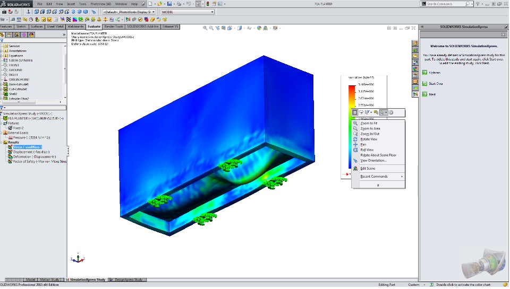Click the Rebuild traffic-light icon
The image size is (510, 289).
click(x=208, y=4)
